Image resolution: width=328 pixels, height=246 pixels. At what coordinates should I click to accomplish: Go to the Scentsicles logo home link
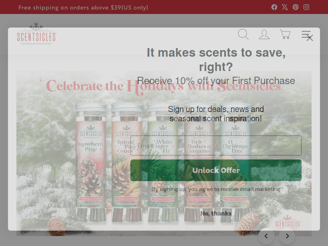coord(36,34)
